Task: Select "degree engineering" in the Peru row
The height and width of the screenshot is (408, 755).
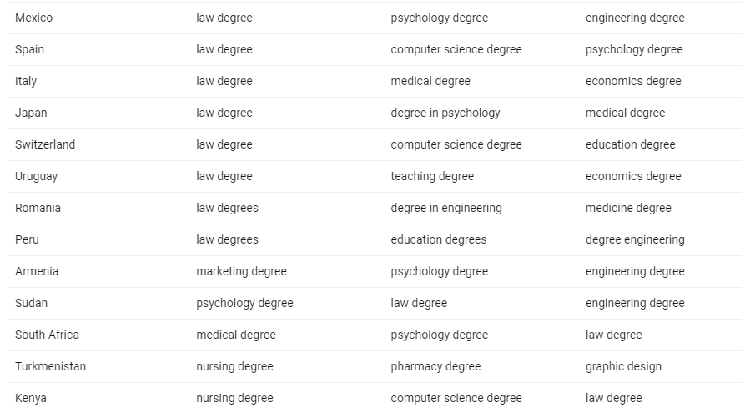Action: click(635, 239)
